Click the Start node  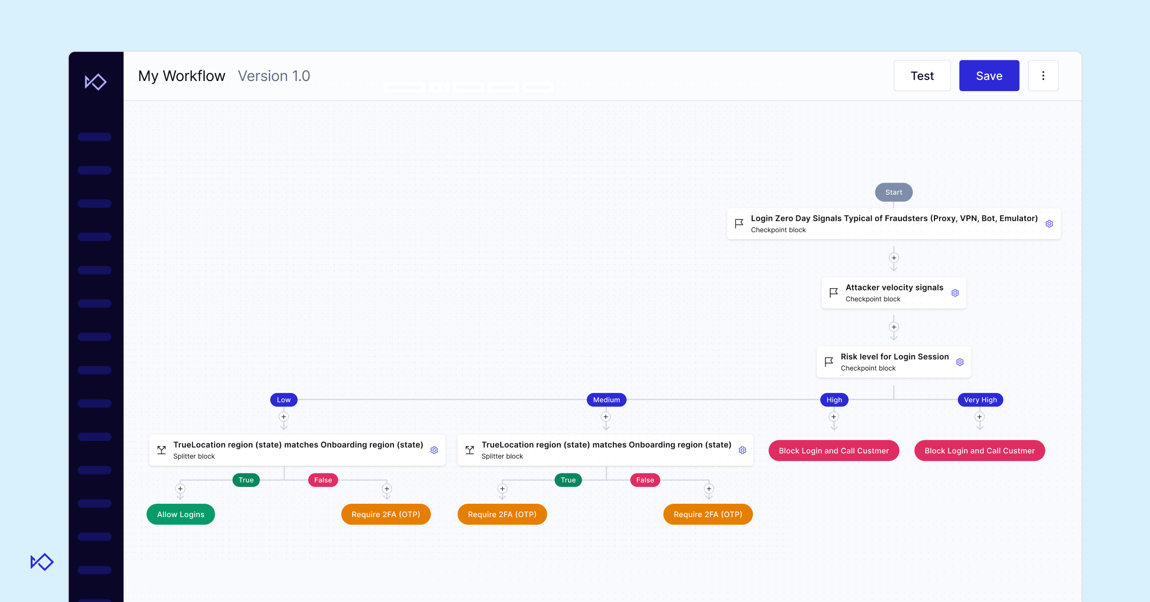pyautogui.click(x=894, y=192)
